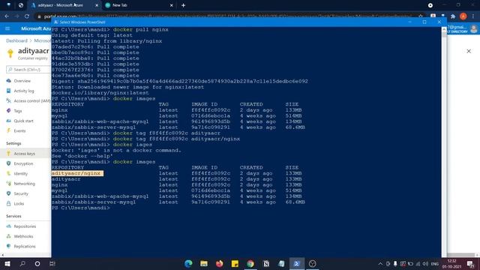480x270 pixels.
Task: Click the browser back arrow
Action: [x=7, y=16]
